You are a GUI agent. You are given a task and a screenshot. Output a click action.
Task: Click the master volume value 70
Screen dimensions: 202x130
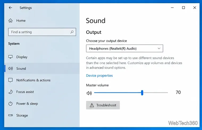pyautogui.click(x=178, y=92)
